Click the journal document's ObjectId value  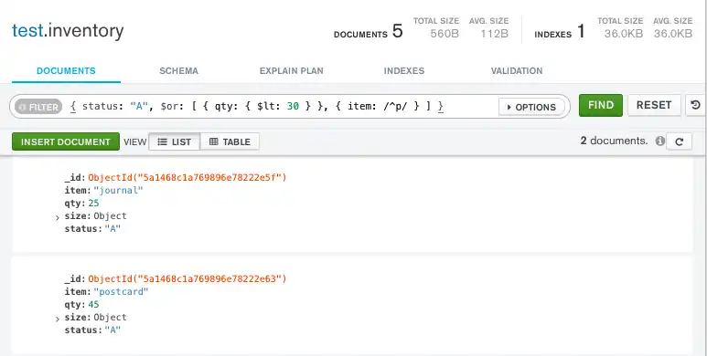pos(187,178)
